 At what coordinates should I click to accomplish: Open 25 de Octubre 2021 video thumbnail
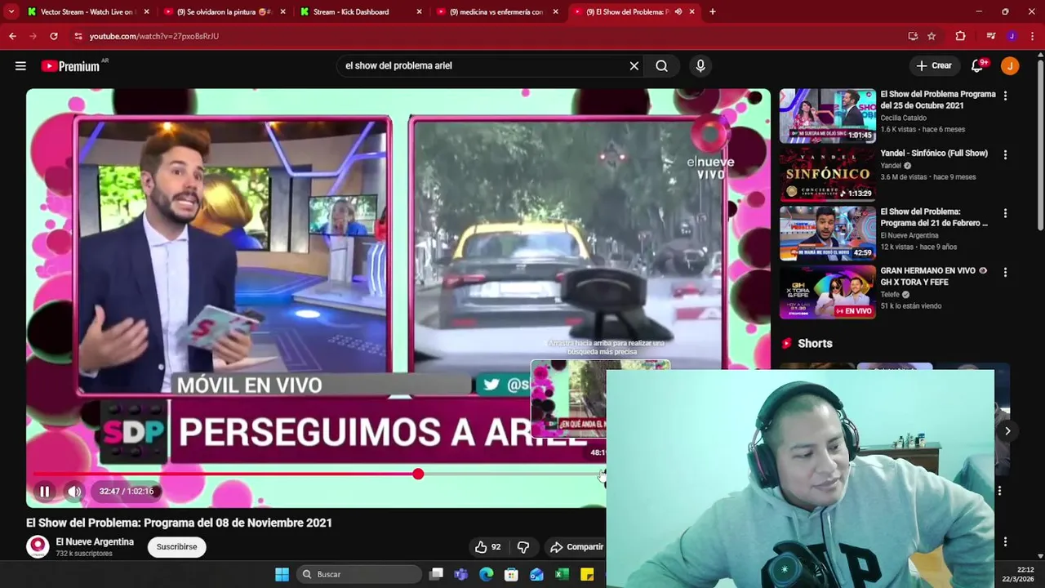tap(827, 116)
